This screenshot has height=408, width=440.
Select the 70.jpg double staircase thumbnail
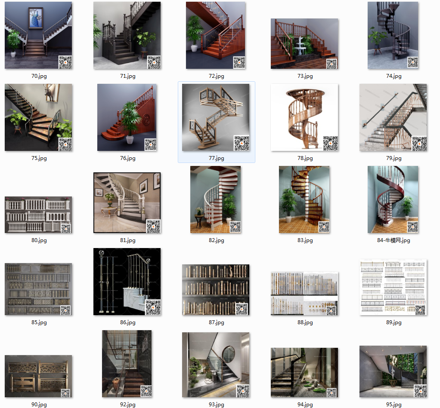click(x=38, y=35)
